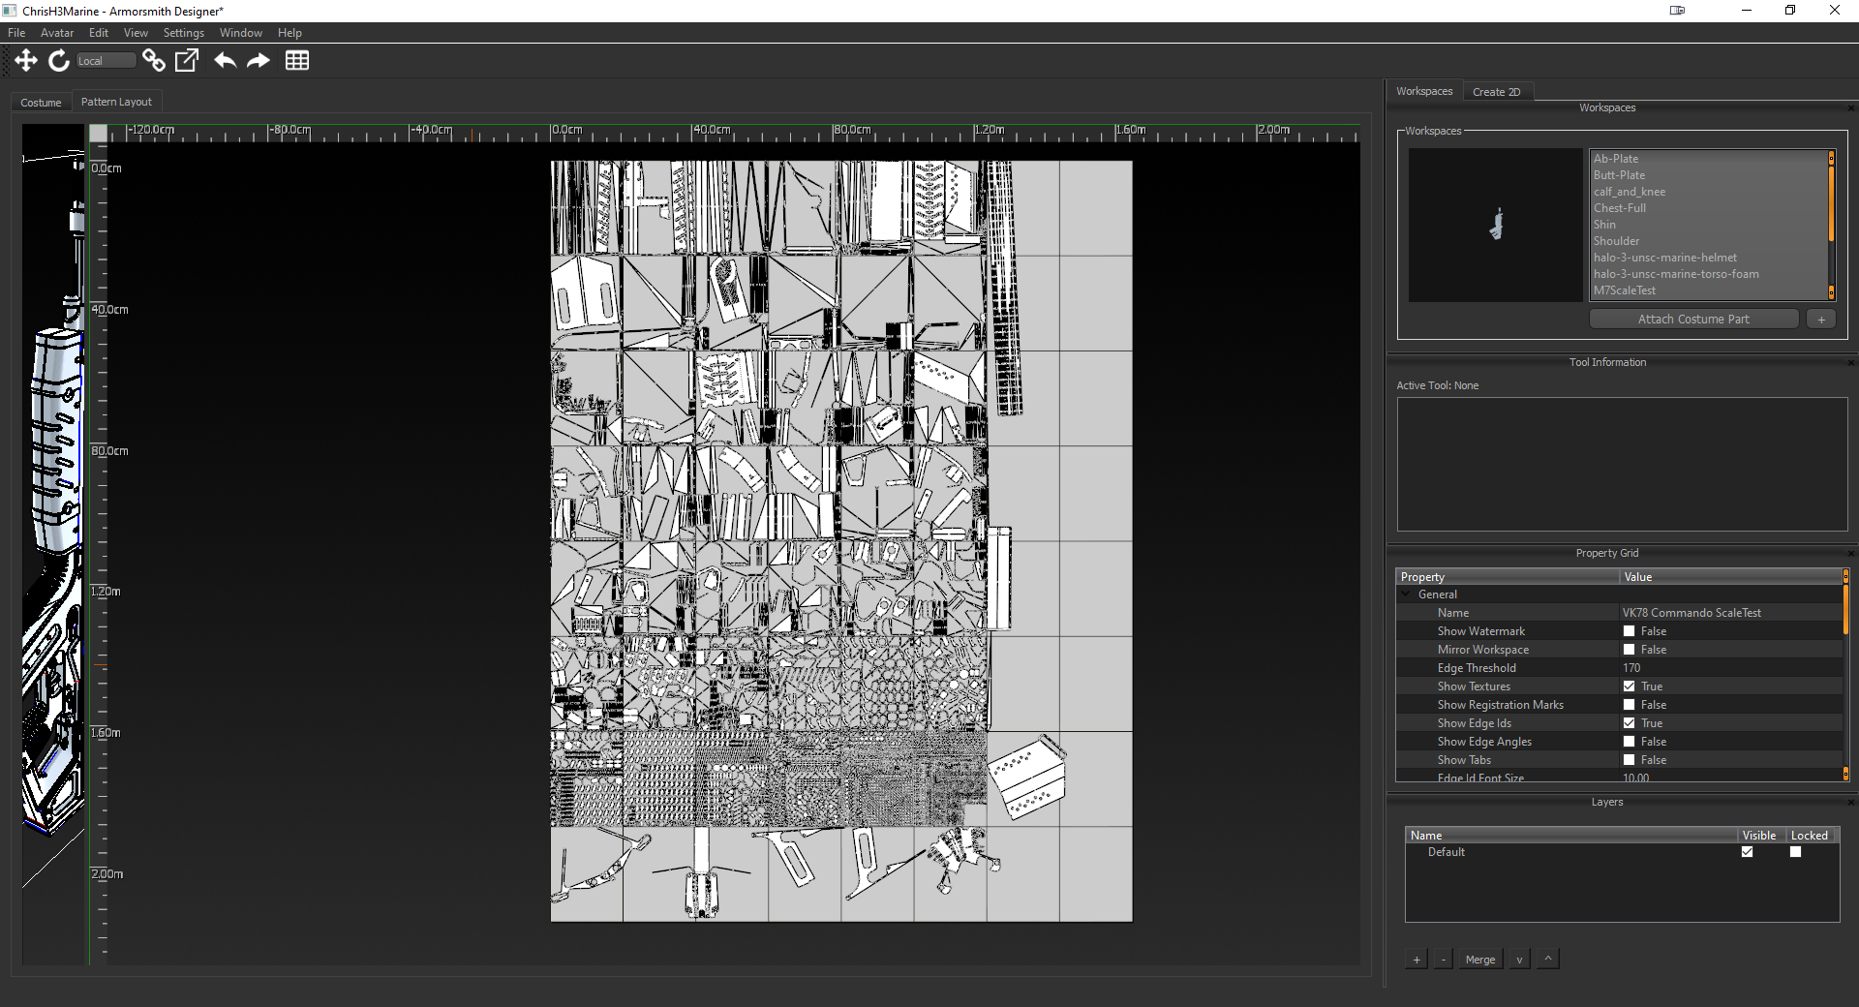
Task: Edit the Name value VK78 Commando ScaleTest
Action: [x=1730, y=613]
